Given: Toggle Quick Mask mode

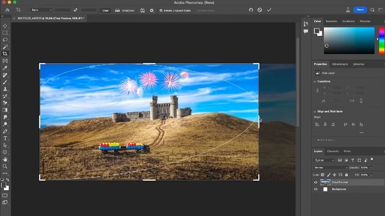Looking at the screenshot, I should [x=5, y=196].
